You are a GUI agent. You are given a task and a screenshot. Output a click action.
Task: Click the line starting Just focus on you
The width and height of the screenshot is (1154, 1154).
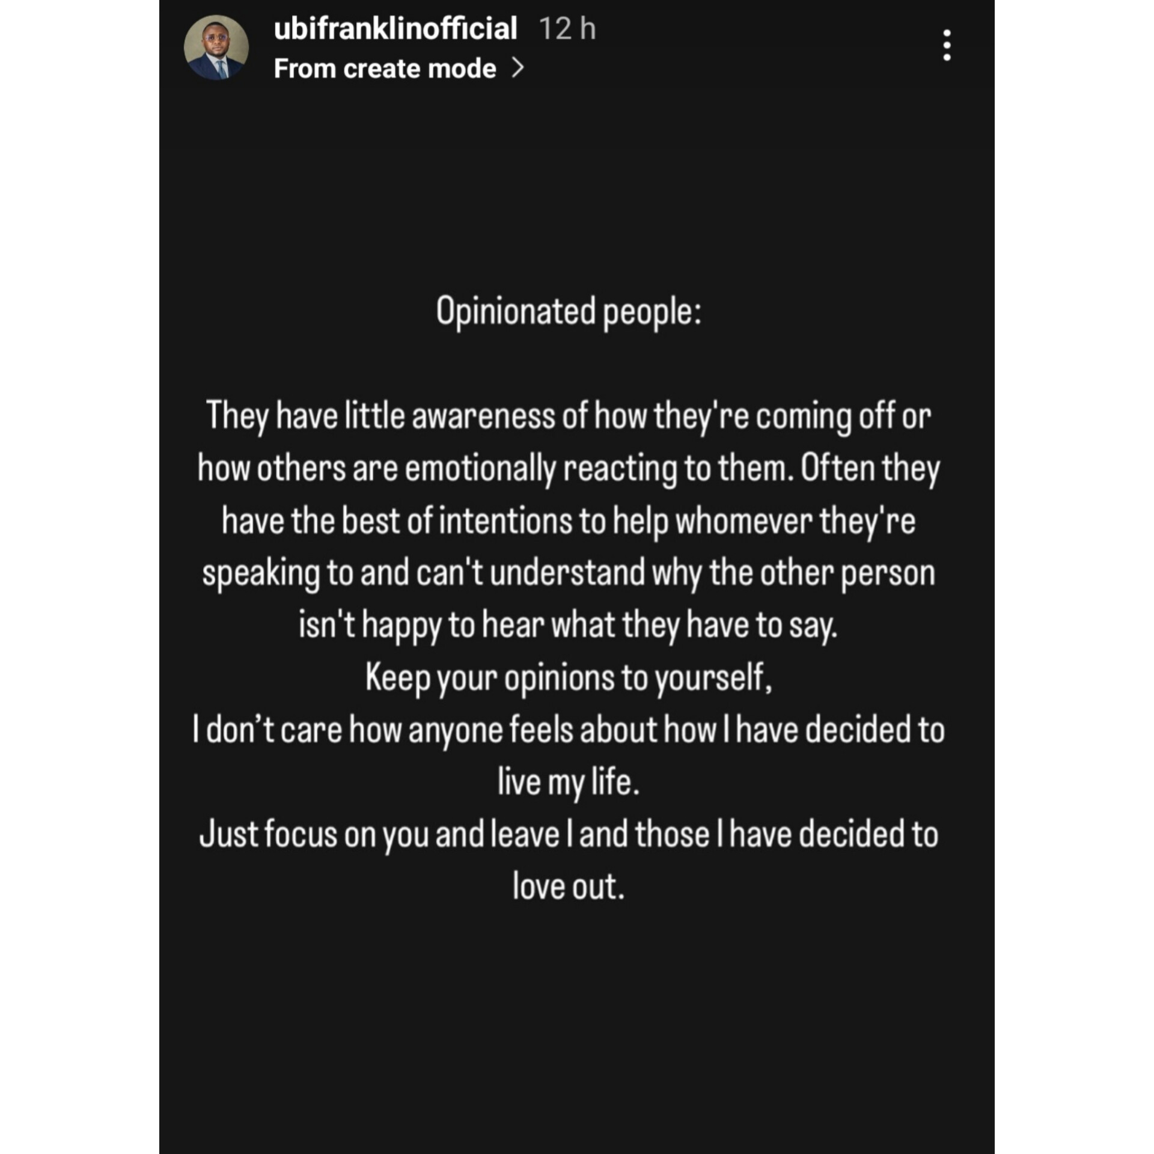click(569, 834)
